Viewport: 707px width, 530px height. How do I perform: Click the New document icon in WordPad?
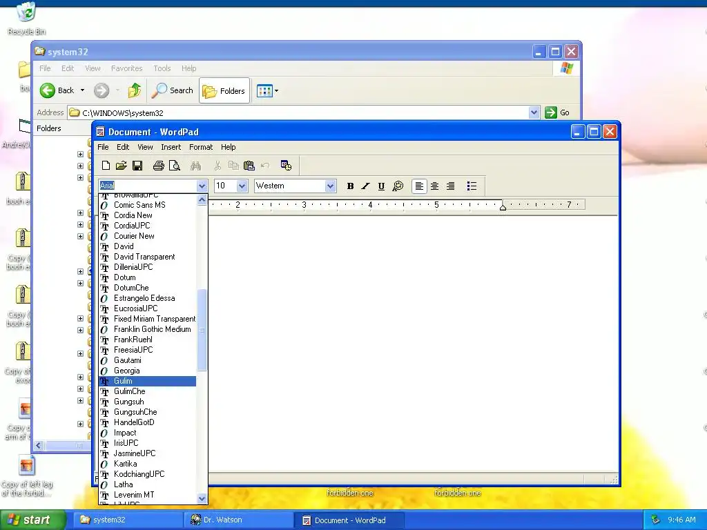tap(106, 166)
